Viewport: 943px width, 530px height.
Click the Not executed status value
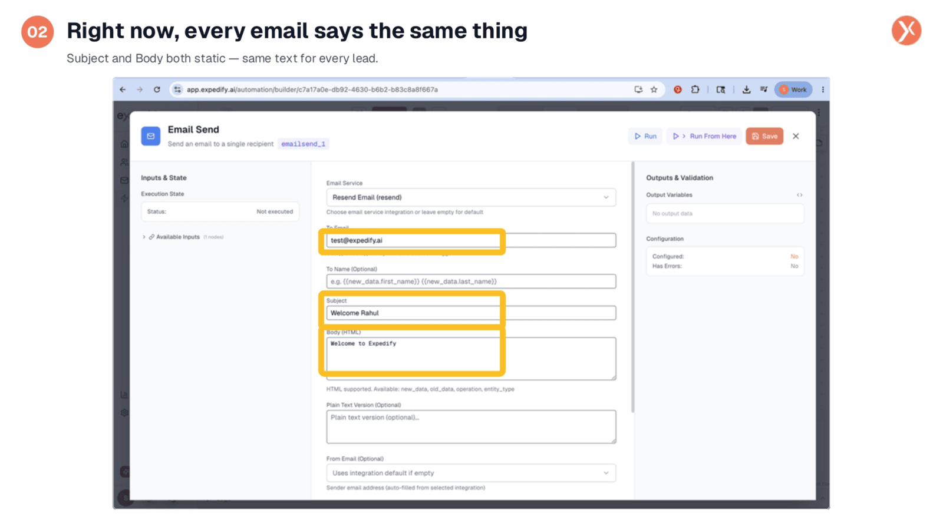click(x=275, y=211)
